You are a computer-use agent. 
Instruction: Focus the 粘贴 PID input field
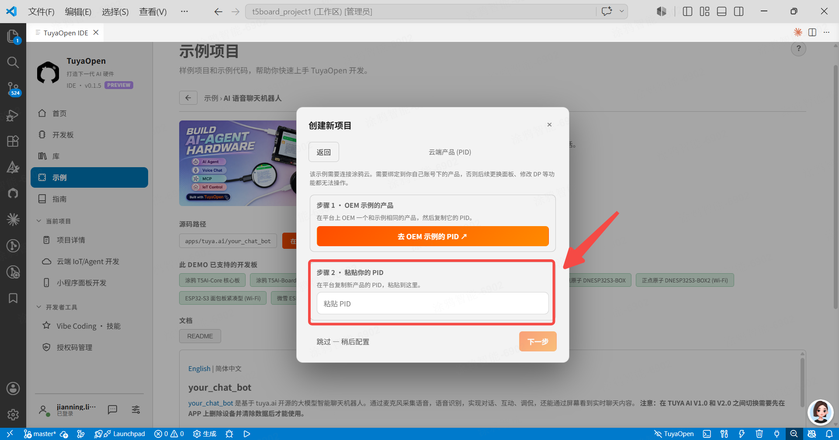[x=433, y=303]
